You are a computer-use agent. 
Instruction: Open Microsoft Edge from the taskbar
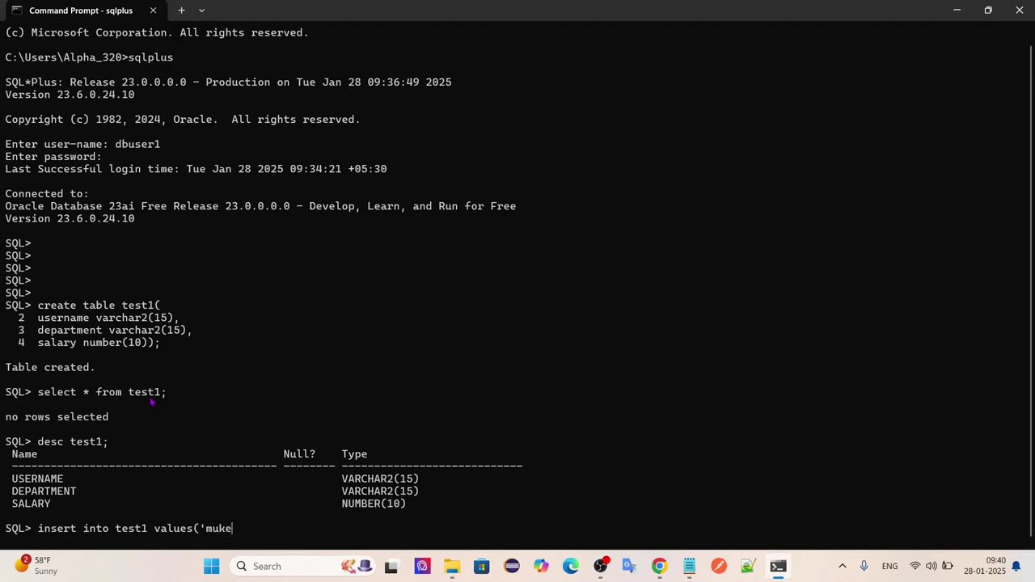pyautogui.click(x=571, y=566)
